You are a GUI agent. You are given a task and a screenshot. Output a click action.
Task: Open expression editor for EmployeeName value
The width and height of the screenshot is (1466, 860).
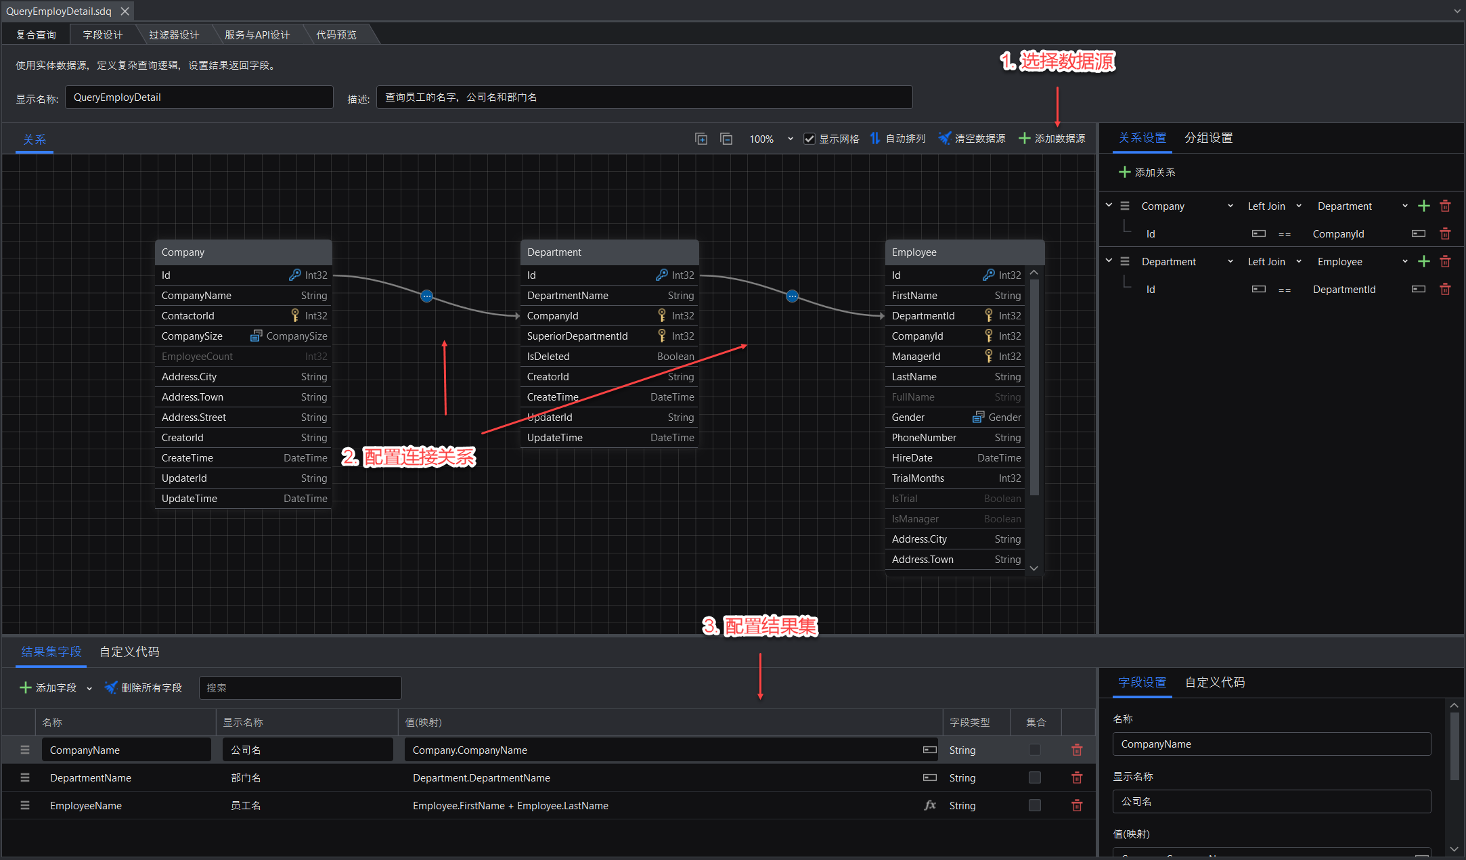(x=930, y=805)
